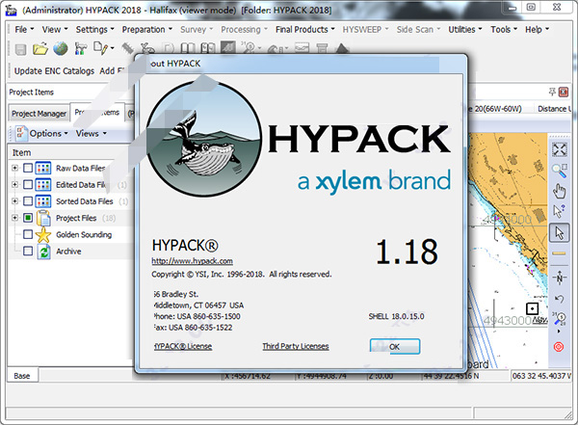Toggle Raw Data Files checkbox
This screenshot has width=578, height=425.
click(x=28, y=169)
